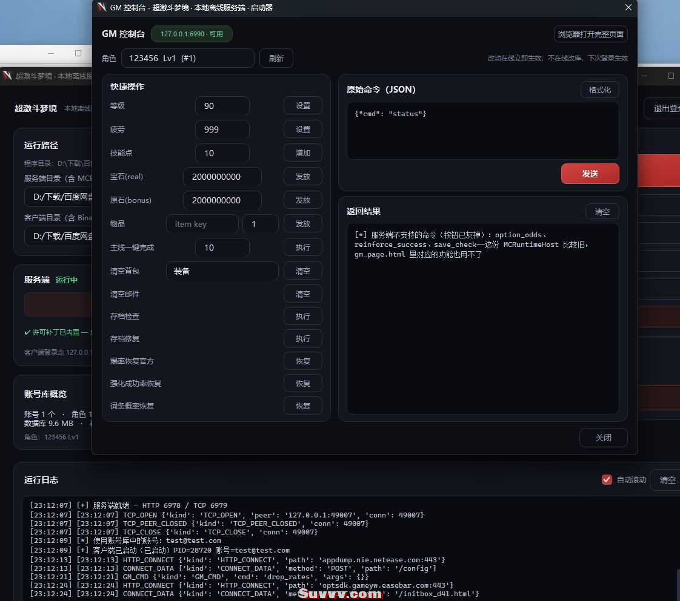Click the item key input field
Screen dimensions: 680x601
click(x=202, y=224)
